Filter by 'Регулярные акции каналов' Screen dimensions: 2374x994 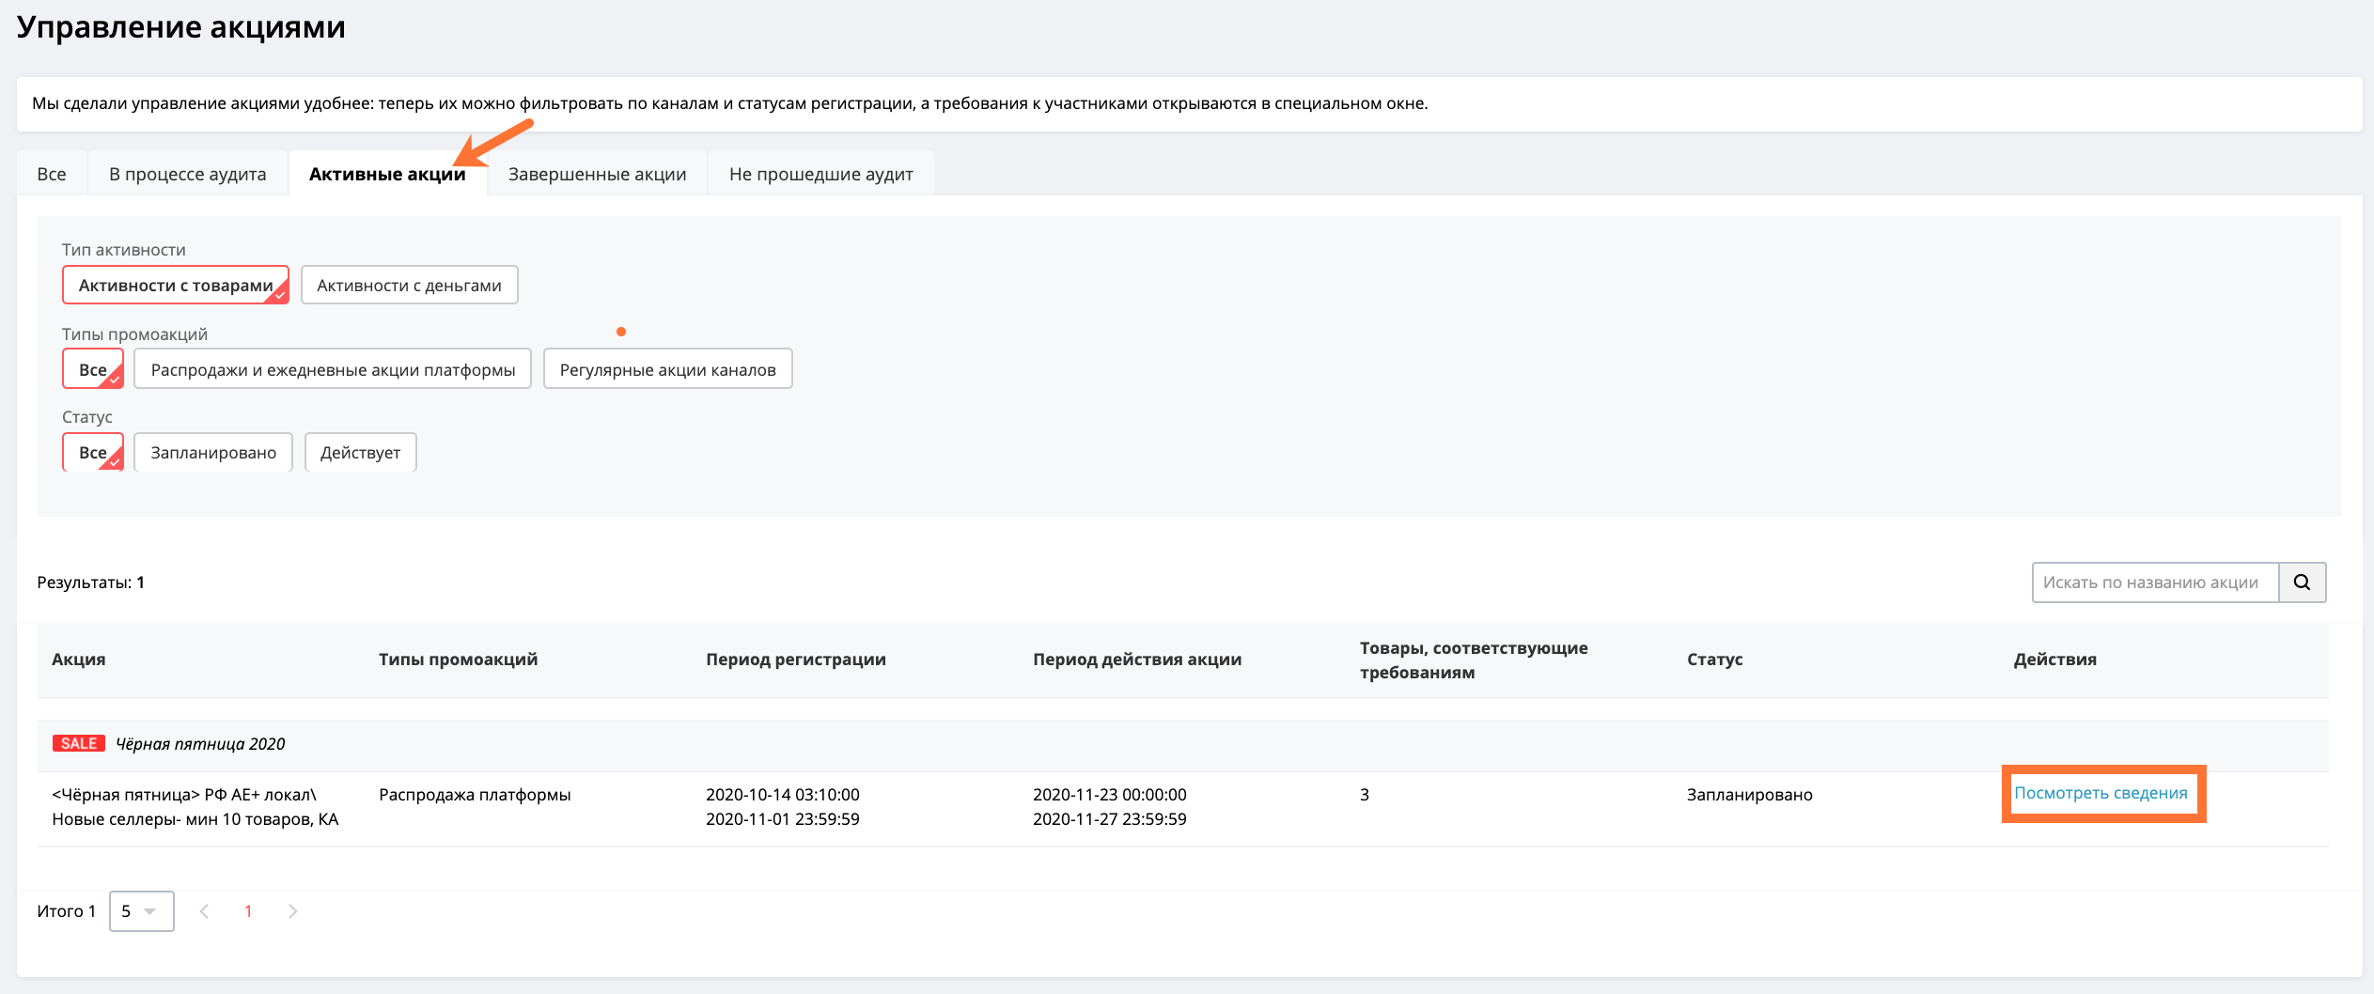coord(667,369)
